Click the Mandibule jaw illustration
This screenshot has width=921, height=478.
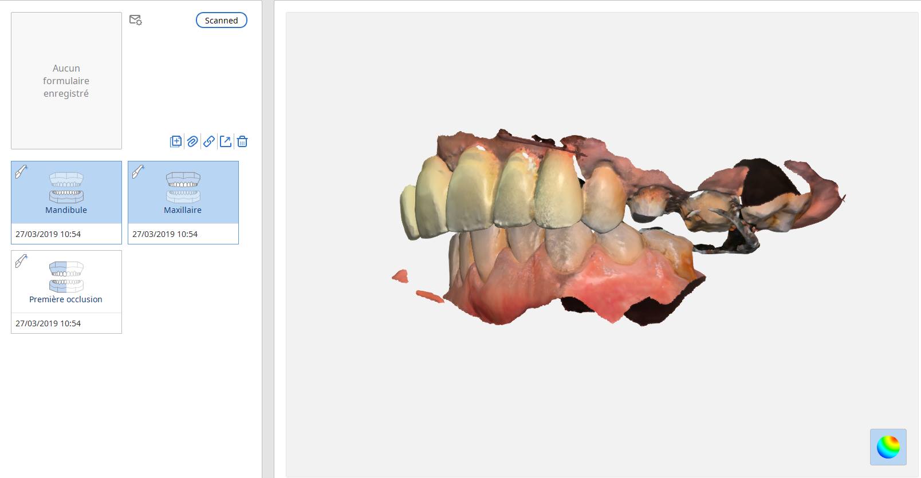click(x=66, y=187)
